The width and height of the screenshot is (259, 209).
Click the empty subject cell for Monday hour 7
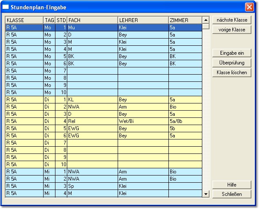pyautogui.click(x=92, y=70)
